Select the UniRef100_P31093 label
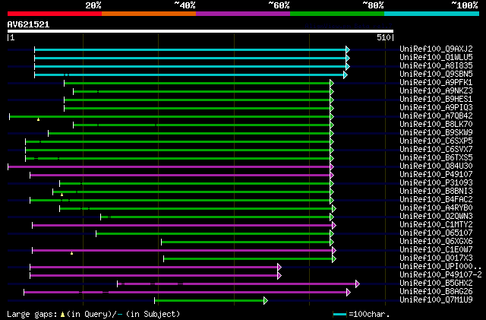 436,183
